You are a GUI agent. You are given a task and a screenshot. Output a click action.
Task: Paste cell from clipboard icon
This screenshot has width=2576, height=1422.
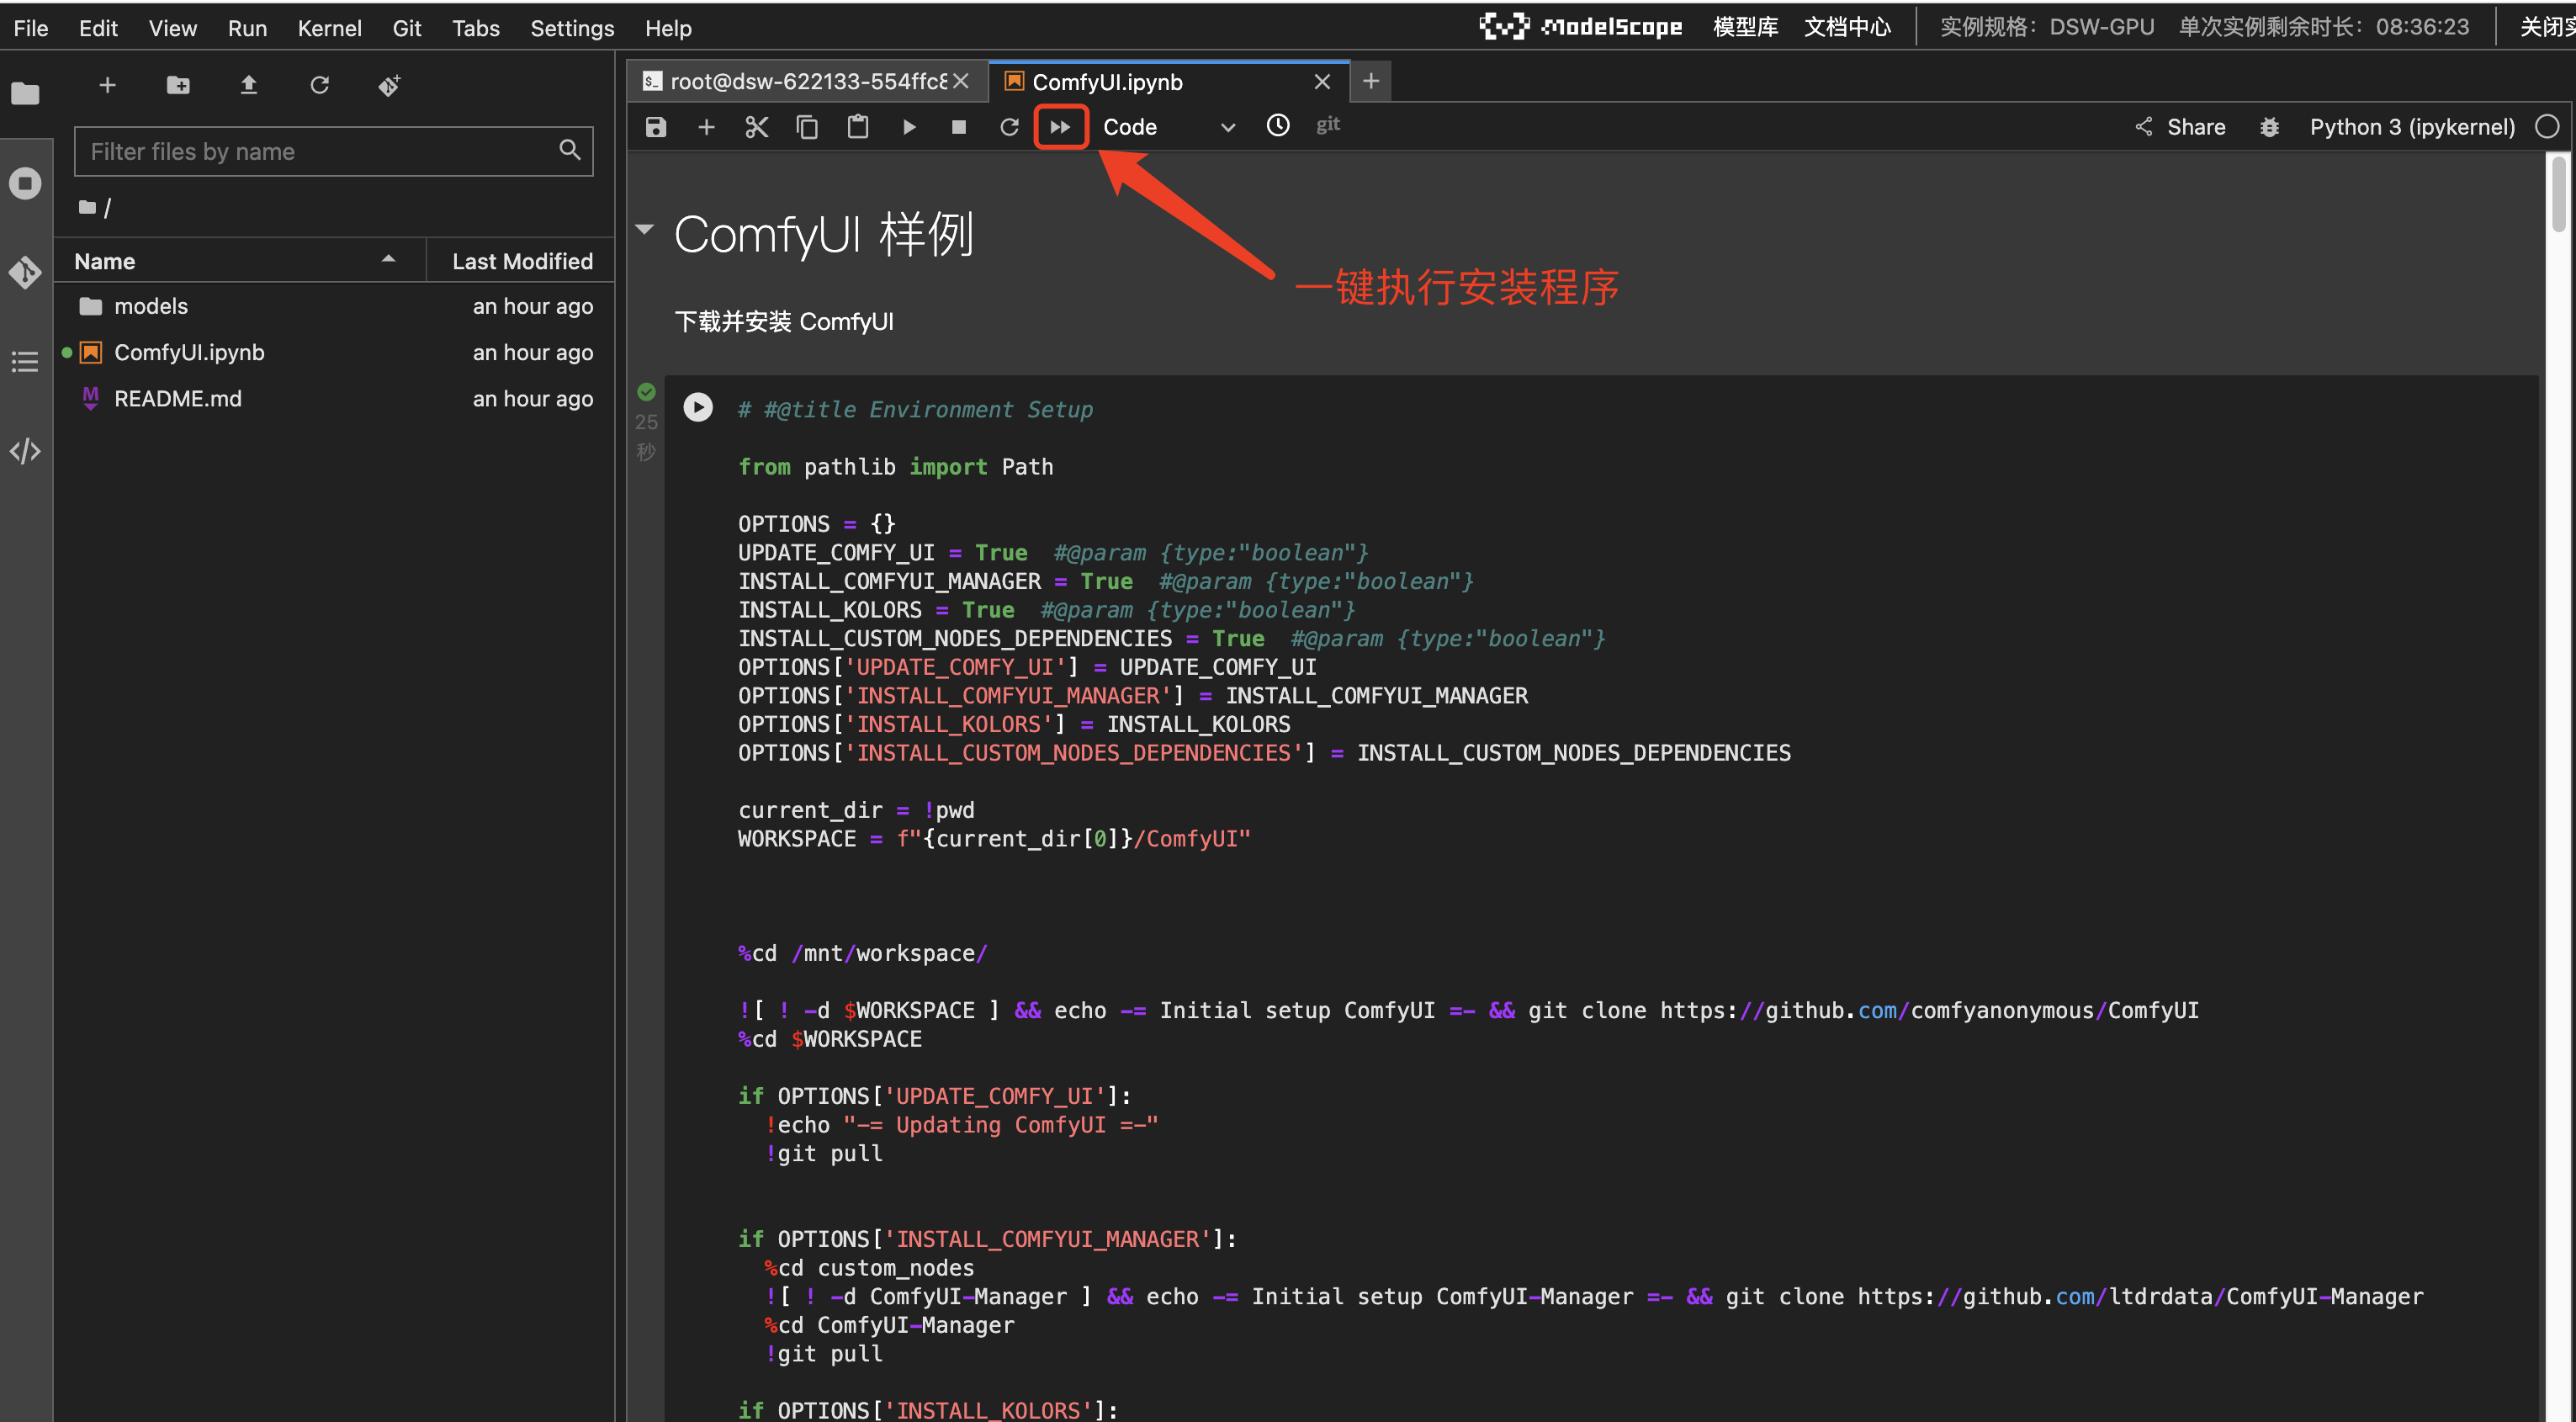(858, 127)
